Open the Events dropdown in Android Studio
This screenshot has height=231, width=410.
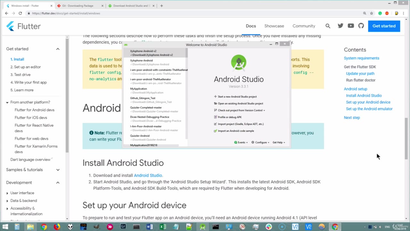[241, 142]
